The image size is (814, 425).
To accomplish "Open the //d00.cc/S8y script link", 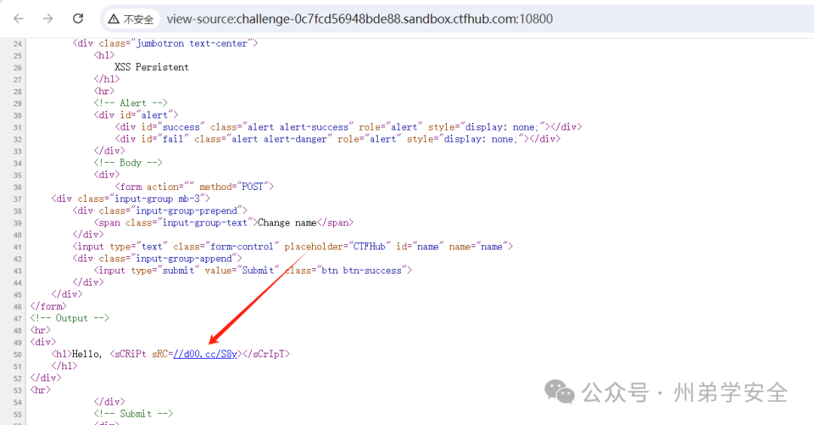I will point(205,354).
